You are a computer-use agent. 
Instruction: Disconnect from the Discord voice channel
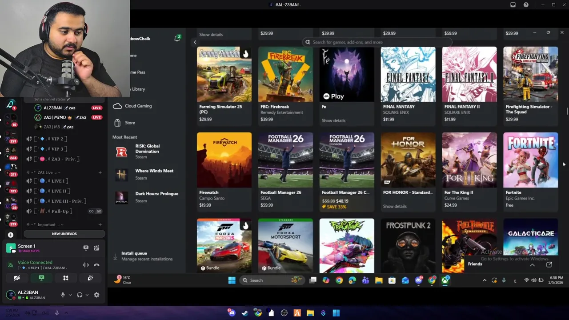tap(96, 265)
